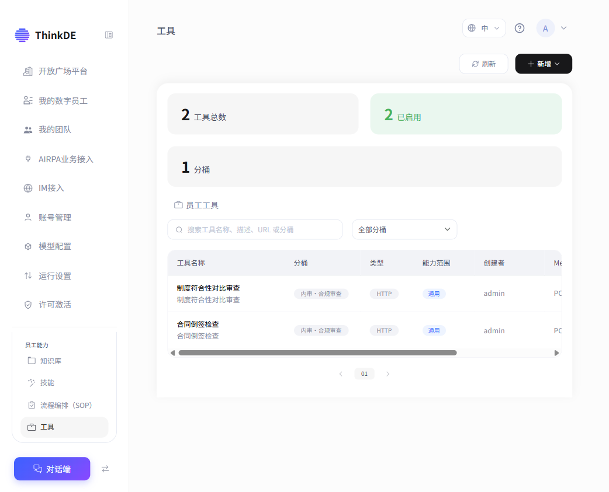
Task: Select the 工具 sidebar item
Action: click(x=64, y=427)
